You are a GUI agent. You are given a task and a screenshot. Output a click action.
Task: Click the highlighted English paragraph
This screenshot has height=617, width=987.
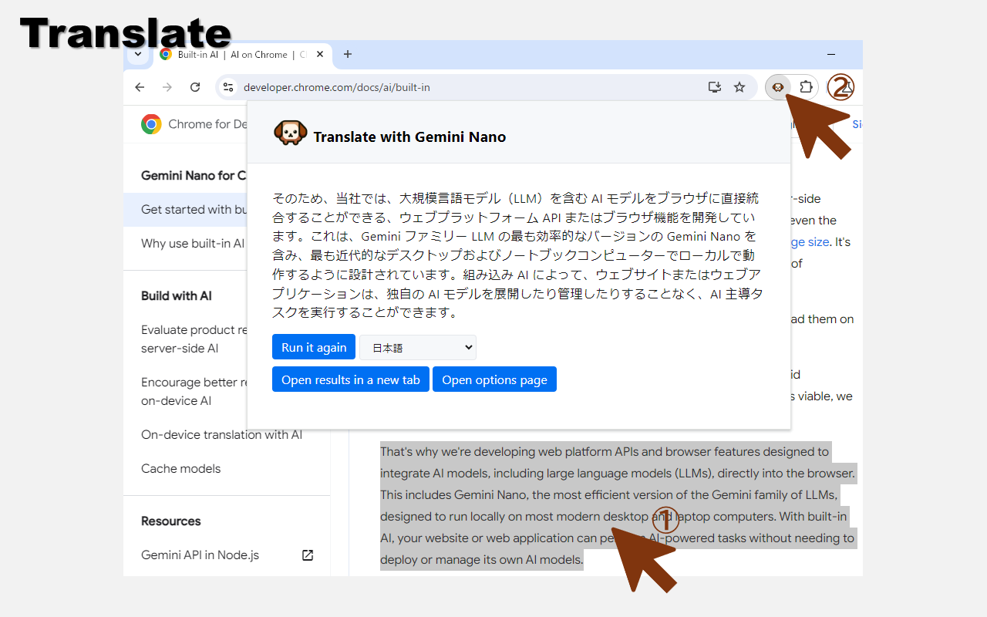618,506
